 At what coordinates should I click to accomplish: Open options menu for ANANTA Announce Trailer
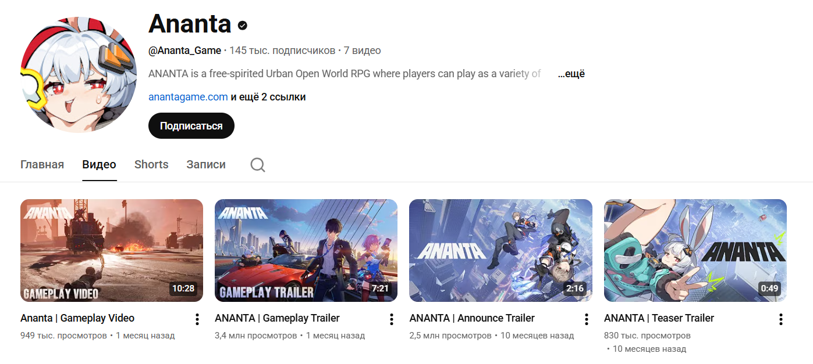(587, 319)
